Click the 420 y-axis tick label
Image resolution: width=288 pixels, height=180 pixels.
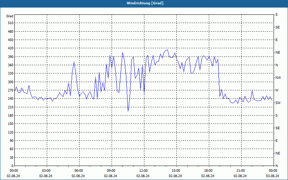[x=11, y=48]
